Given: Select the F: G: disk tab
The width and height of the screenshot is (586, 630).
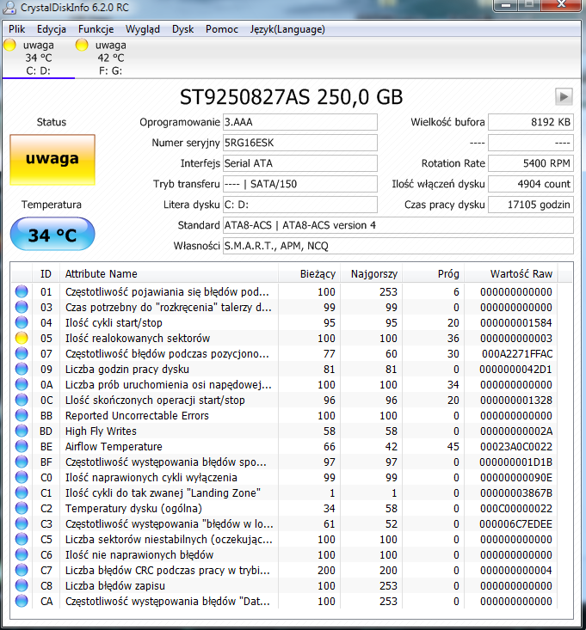Looking at the screenshot, I should (x=111, y=58).
